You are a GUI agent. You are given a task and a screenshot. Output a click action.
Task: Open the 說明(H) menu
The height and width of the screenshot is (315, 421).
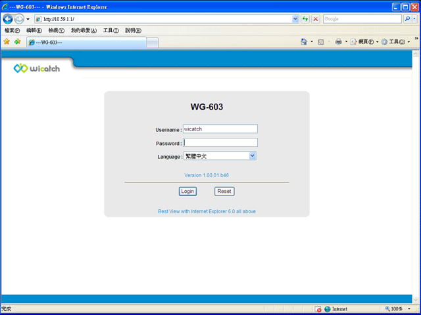pos(133,31)
